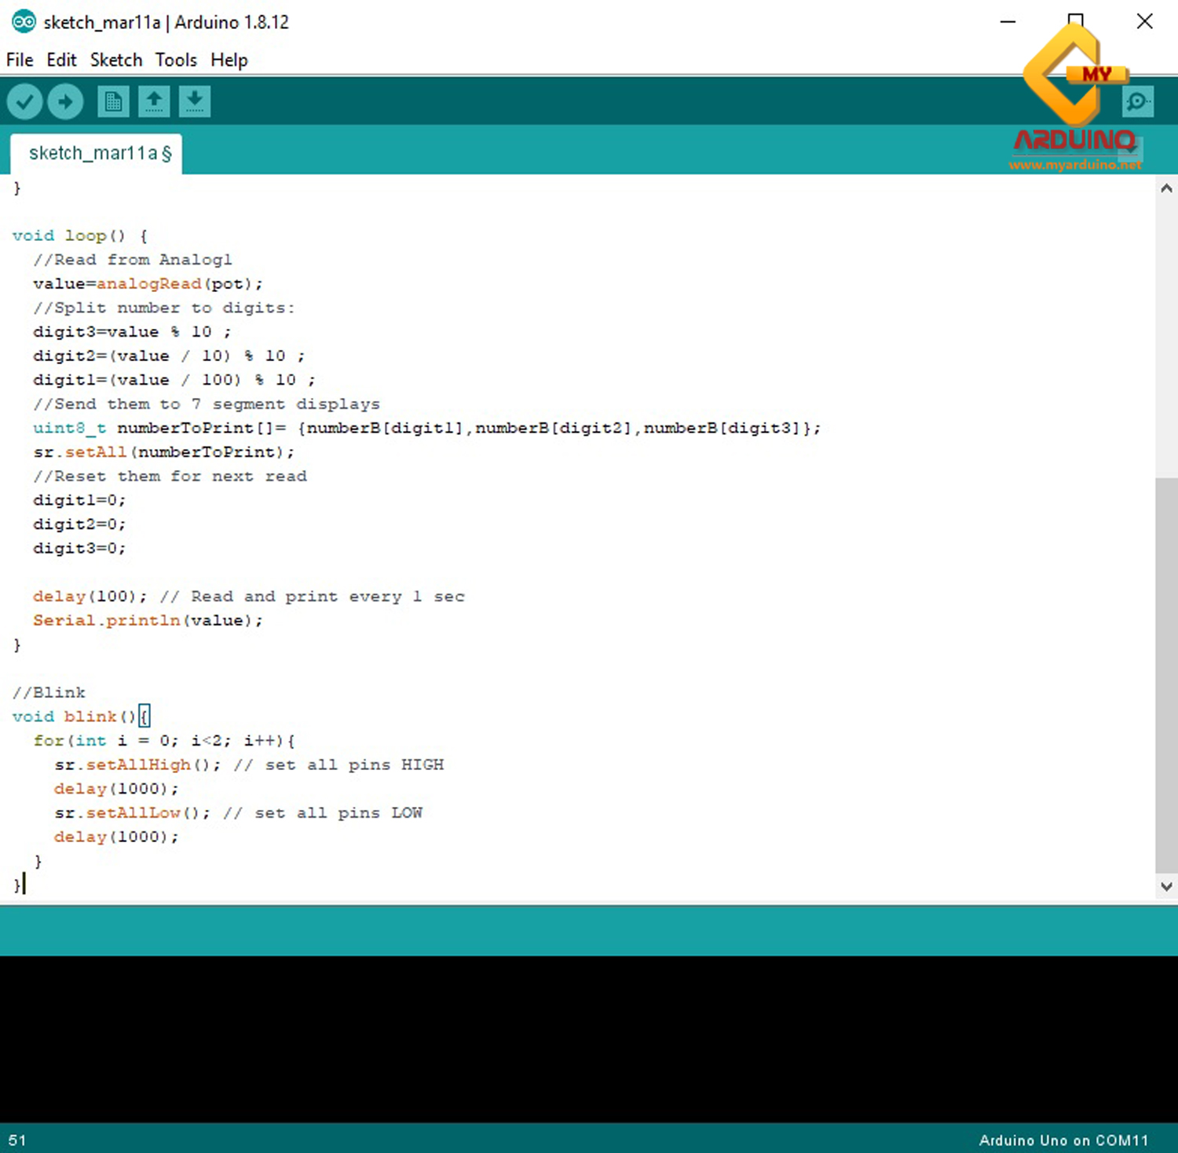Open the Help menu

point(229,60)
